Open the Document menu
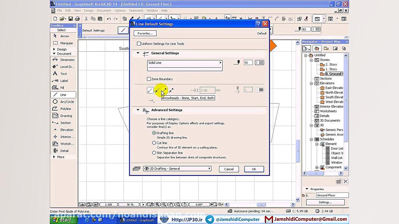399x224 pixels. click(104, 10)
